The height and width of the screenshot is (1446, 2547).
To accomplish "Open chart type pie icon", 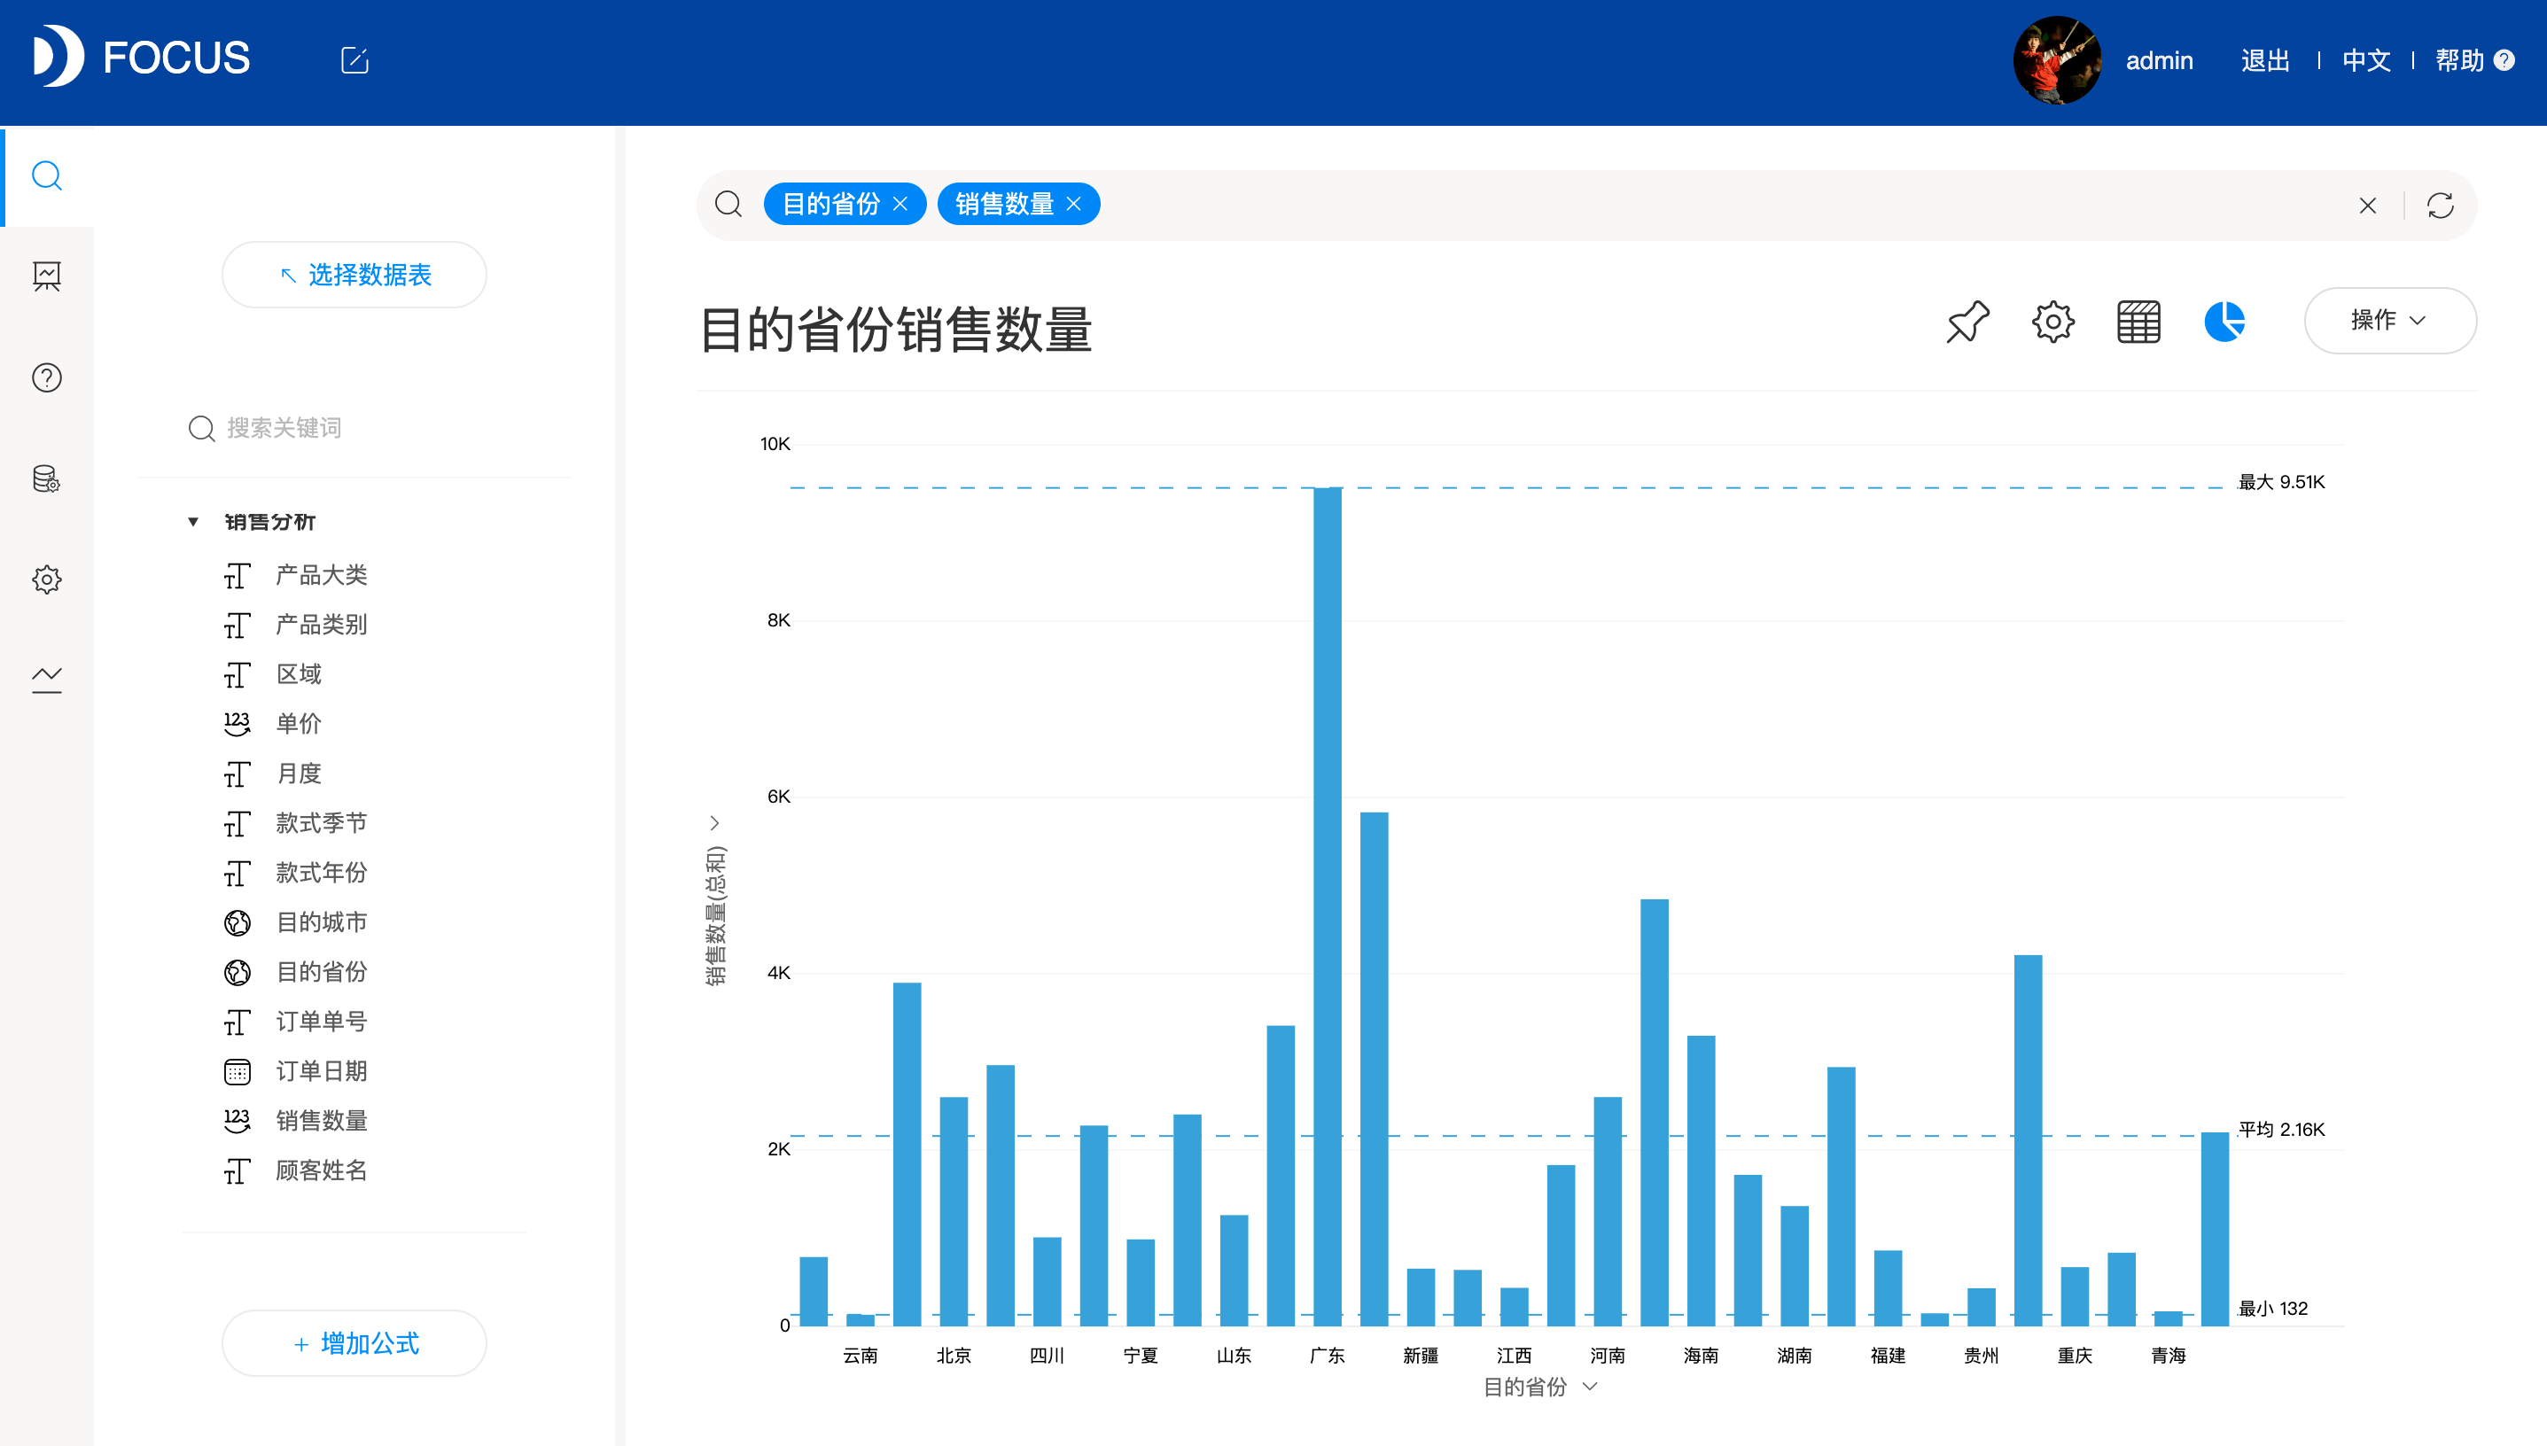I will coord(2224,322).
